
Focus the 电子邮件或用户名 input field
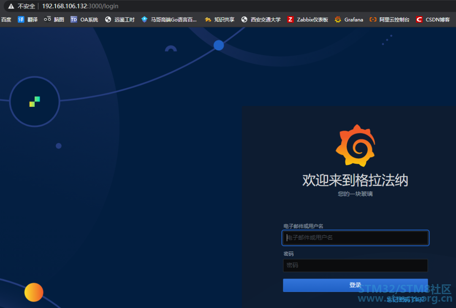coord(355,238)
